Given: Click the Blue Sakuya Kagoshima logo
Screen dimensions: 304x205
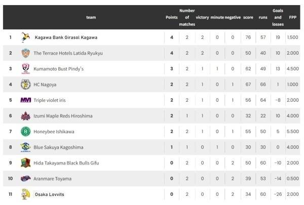Looking at the screenshot, I should tap(25, 147).
